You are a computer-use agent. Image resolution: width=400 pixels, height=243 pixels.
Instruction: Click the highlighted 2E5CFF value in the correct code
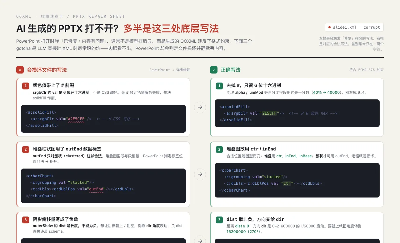(270, 113)
